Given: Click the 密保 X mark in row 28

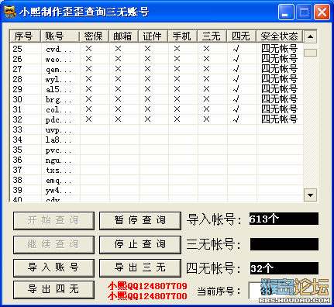Looking at the screenshot, I should pos(88,79).
